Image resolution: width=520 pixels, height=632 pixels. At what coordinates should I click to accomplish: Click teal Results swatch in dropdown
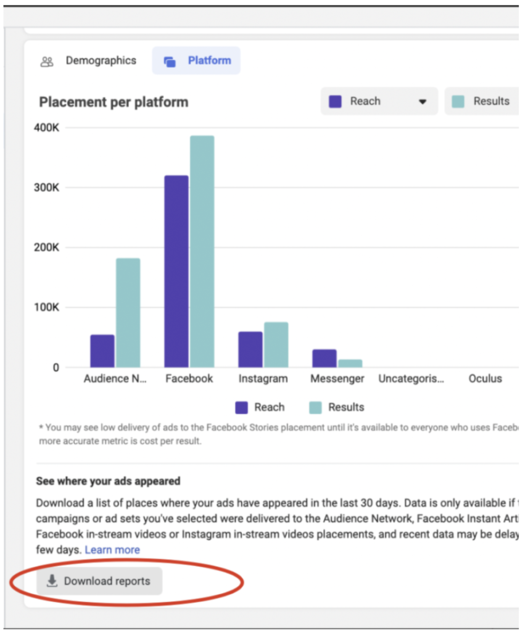(458, 101)
